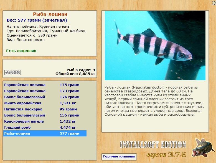216x163 pixels.
Task: Open the Горячие клавиши link
Action: click(x=119, y=156)
